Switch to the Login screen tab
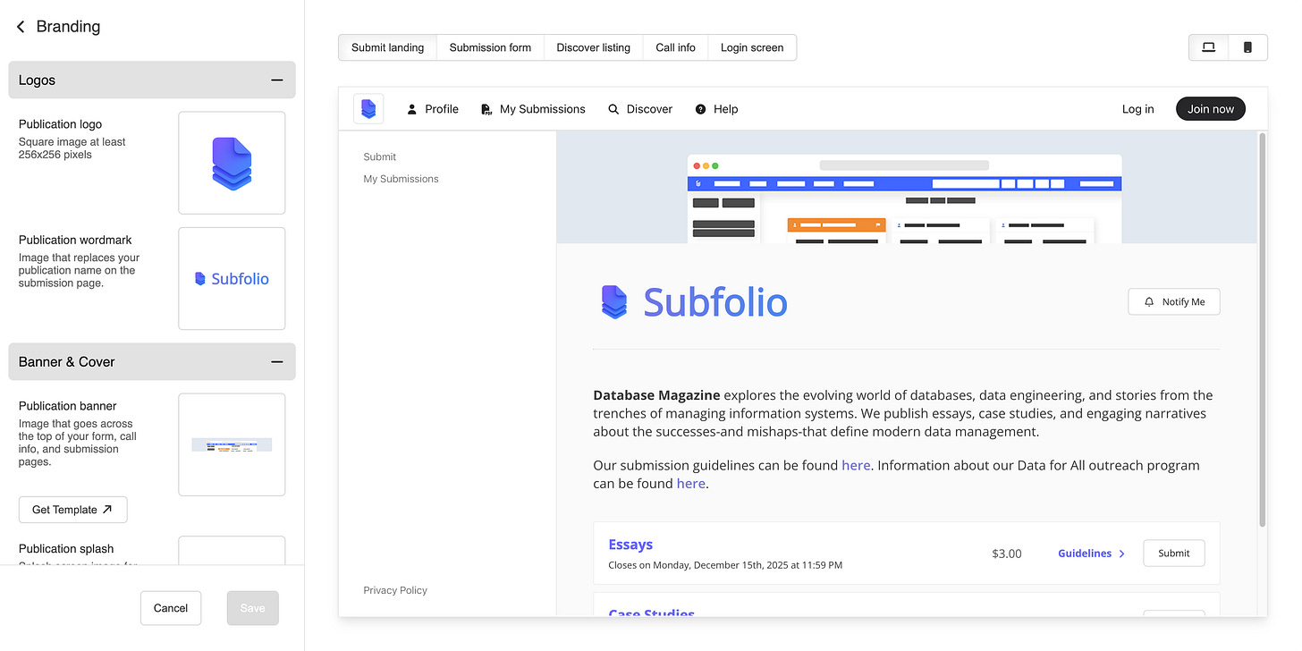Viewport: 1302px width, 651px height. [x=752, y=47]
